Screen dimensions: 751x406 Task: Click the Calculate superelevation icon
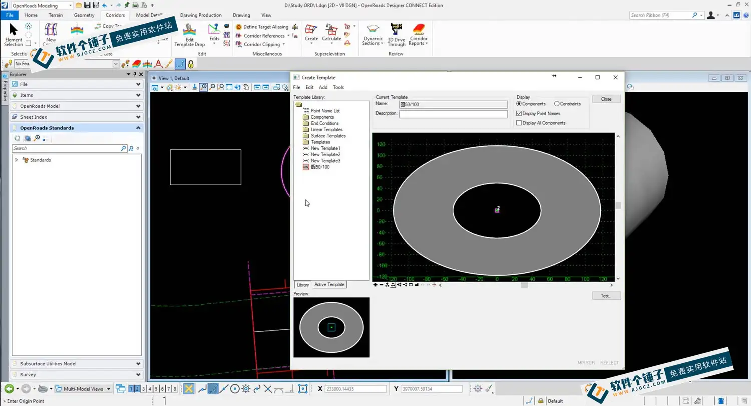point(331,33)
